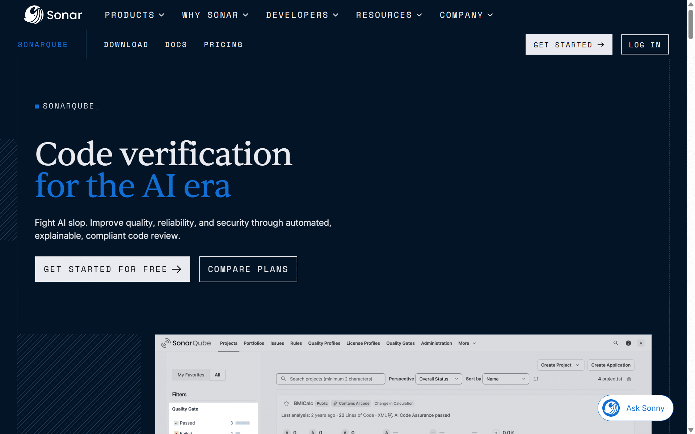
Task: Open the Portfolios tab
Action: tap(254, 343)
